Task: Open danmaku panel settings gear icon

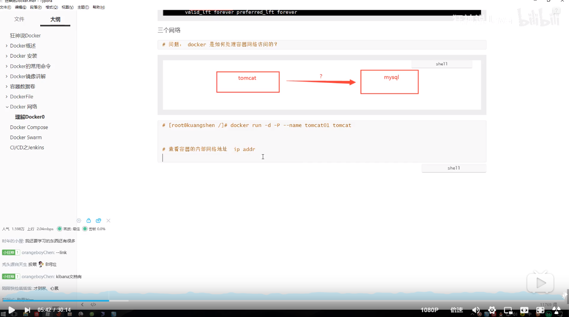Action: click(79, 220)
